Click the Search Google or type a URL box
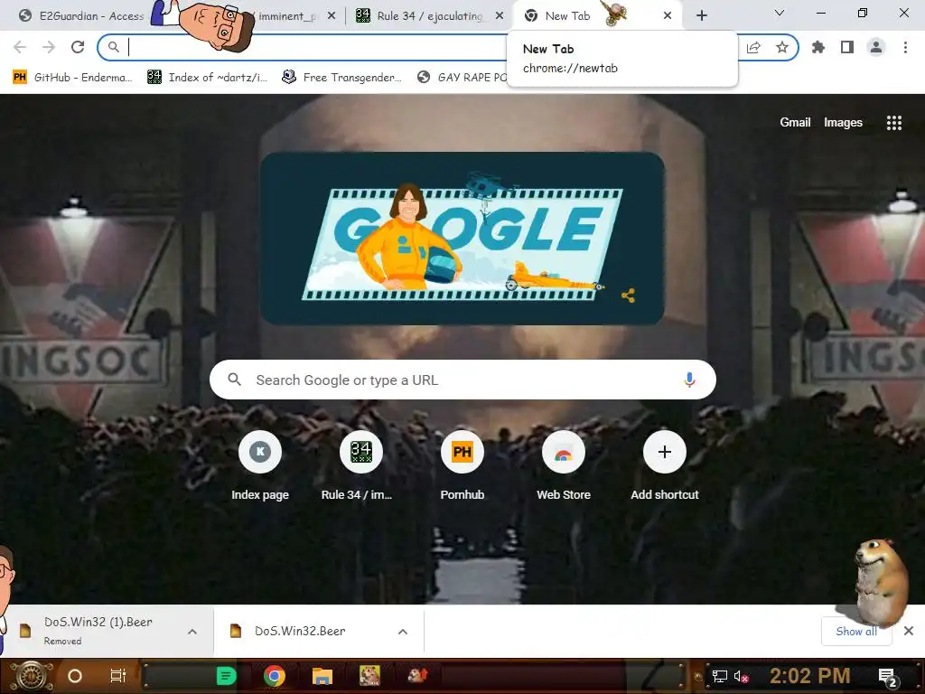The height and width of the screenshot is (694, 925). [462, 380]
